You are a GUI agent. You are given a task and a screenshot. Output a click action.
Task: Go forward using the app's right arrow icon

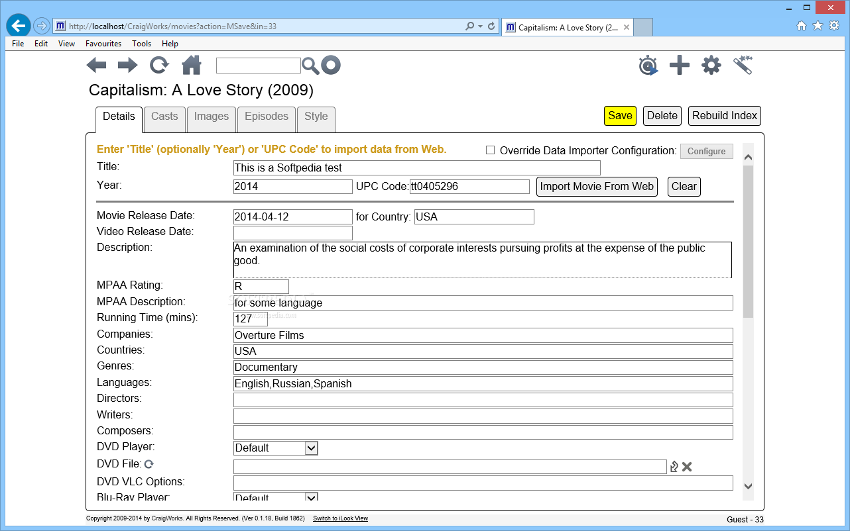pos(127,65)
